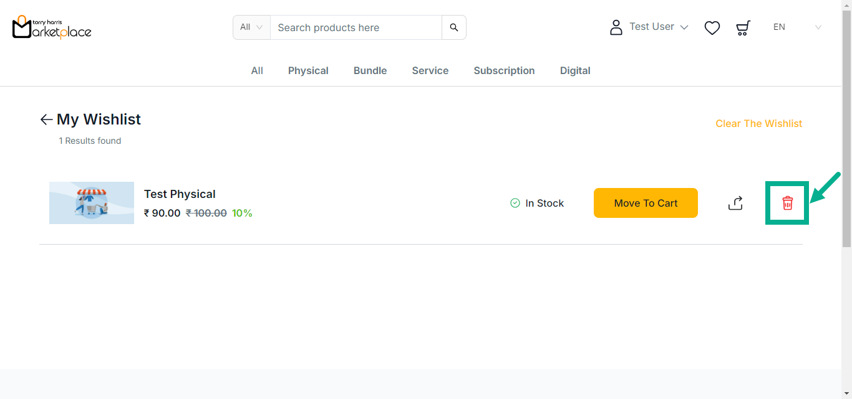852x399 pixels.
Task: Expand the Test User account menu
Action: 658,27
